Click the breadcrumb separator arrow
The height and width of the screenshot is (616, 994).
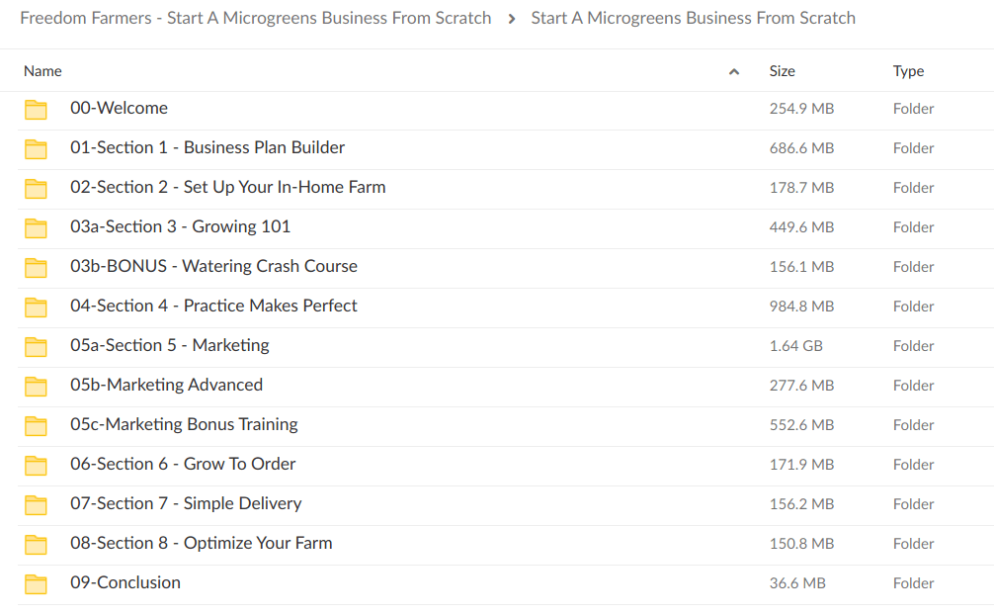[513, 17]
